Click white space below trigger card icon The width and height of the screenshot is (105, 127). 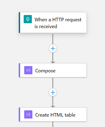[27, 28]
